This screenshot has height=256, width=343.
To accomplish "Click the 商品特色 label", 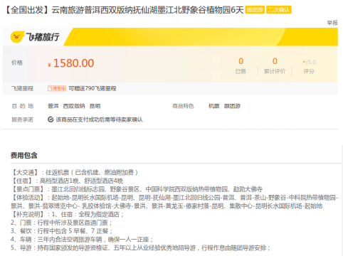I will (x=183, y=106).
